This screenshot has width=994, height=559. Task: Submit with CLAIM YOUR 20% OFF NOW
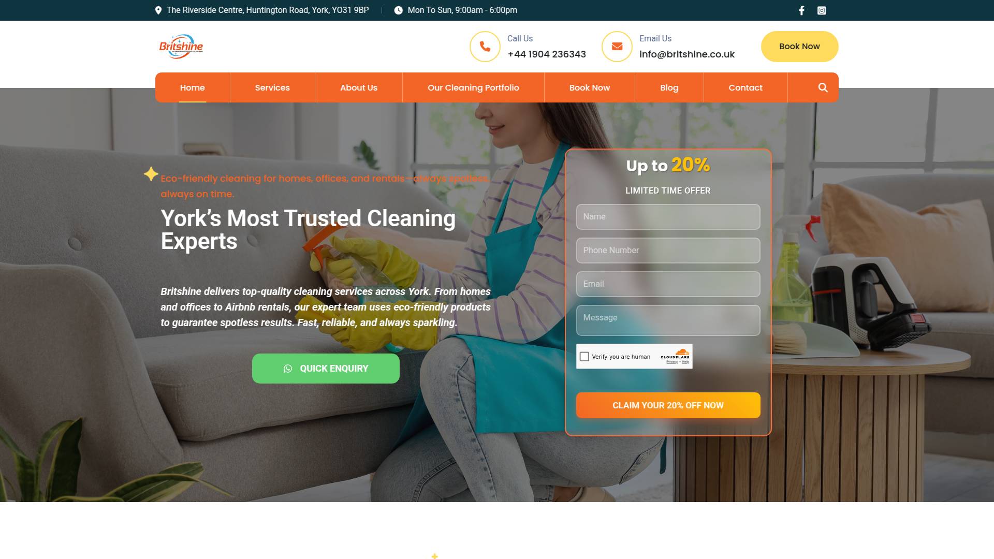[x=668, y=405]
